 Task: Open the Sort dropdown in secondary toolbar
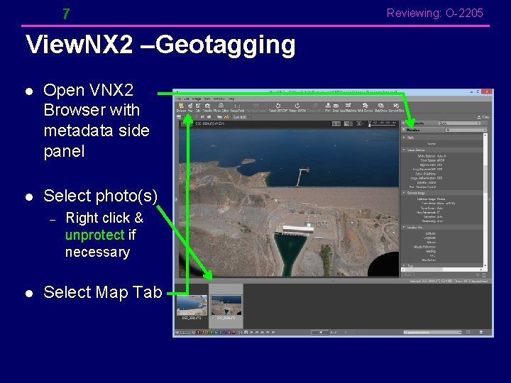(241, 117)
